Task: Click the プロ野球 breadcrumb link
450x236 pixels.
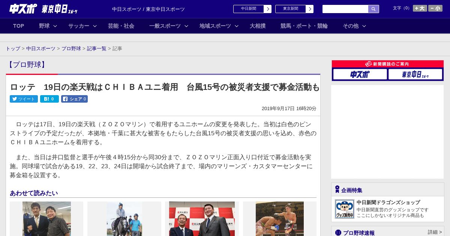Action: click(71, 49)
